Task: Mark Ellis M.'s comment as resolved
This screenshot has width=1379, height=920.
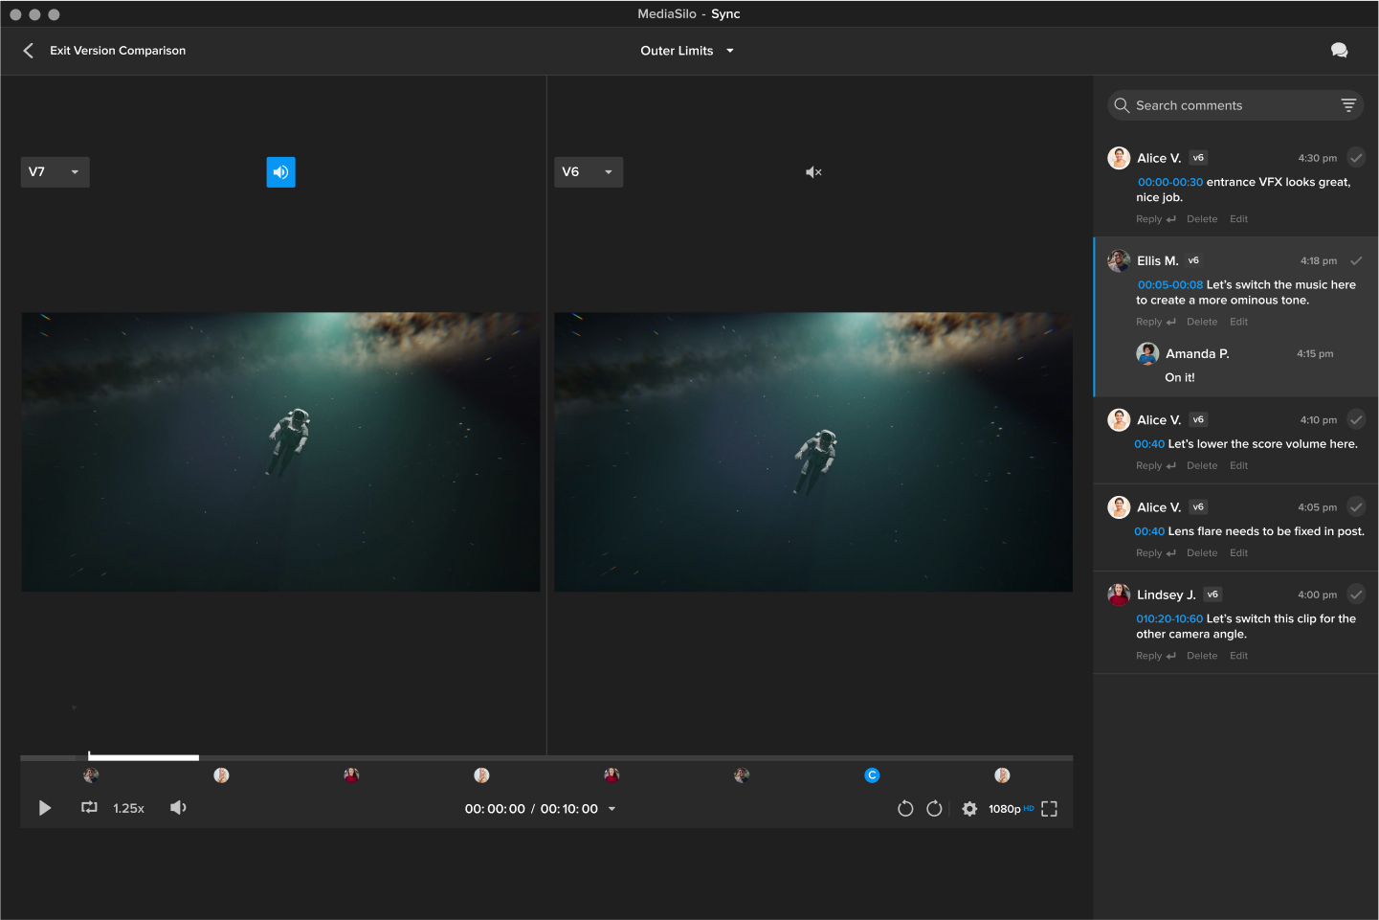Action: click(1356, 259)
